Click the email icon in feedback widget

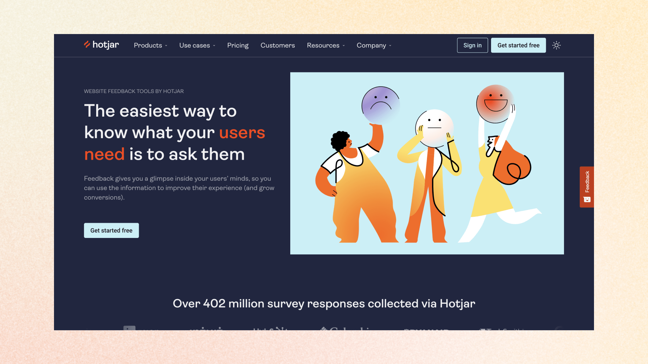(587, 200)
